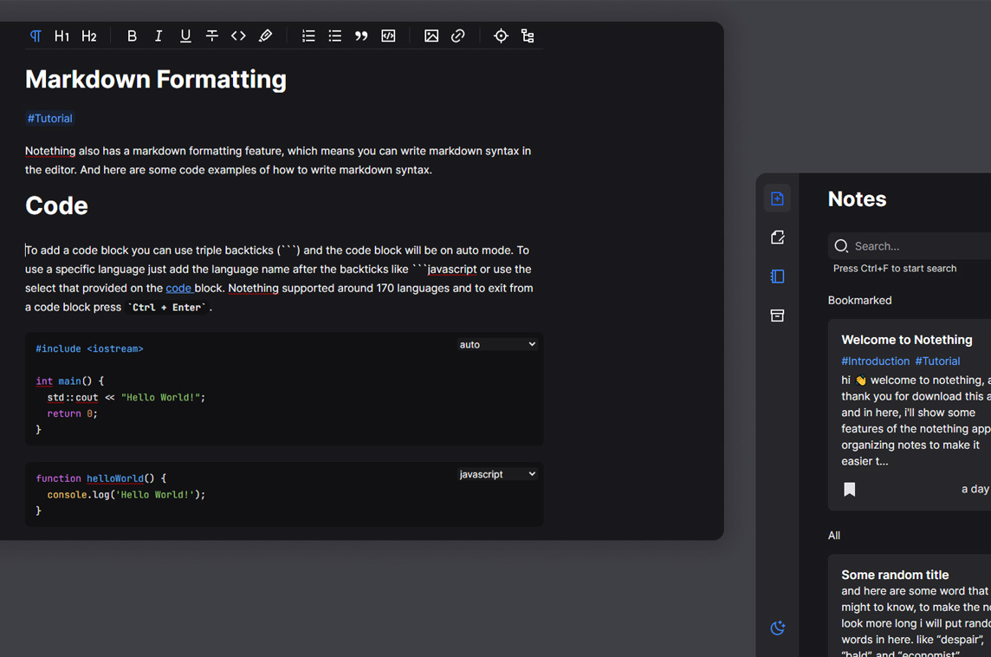Viewport: 991px width, 657px height.
Task: Insert a code block
Action: coord(388,36)
